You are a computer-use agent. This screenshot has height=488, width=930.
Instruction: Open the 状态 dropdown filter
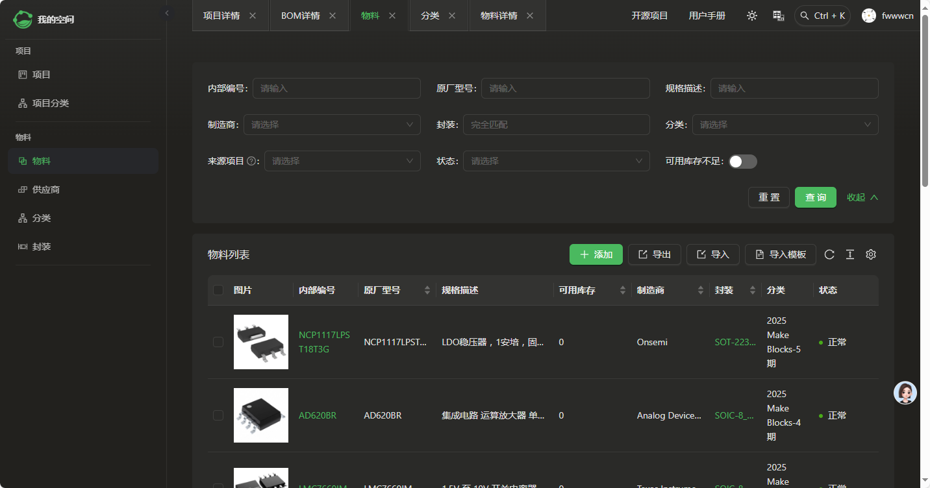556,161
